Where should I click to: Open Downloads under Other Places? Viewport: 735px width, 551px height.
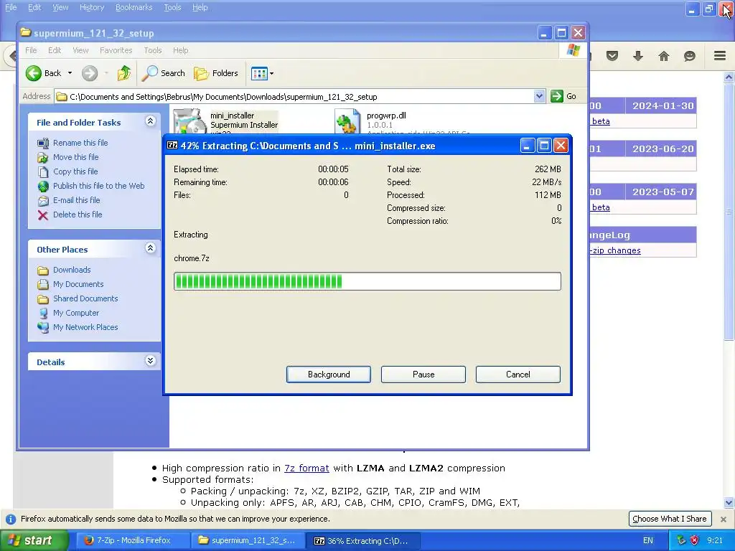tap(72, 270)
